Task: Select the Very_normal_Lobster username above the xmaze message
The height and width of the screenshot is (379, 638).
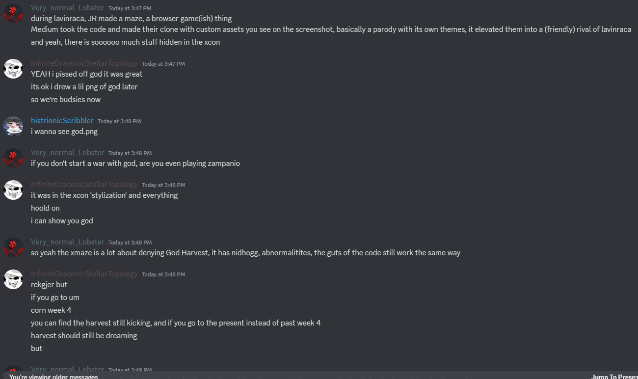Action: click(67, 242)
